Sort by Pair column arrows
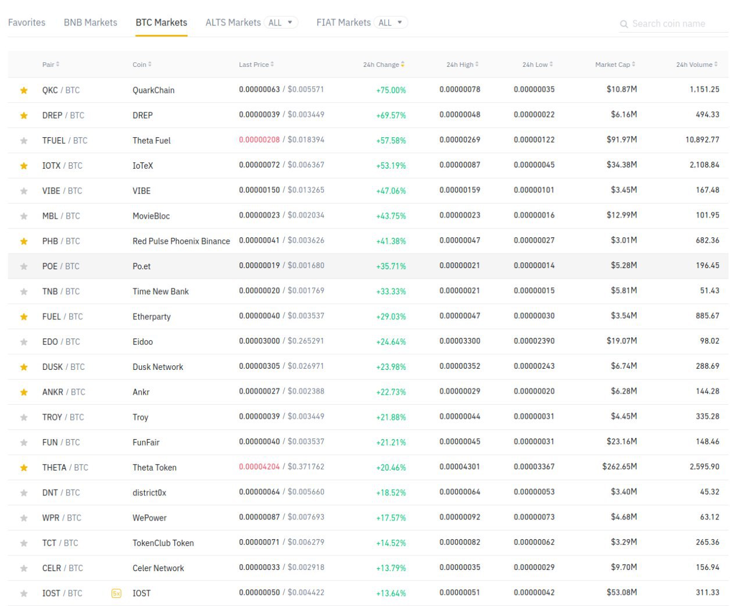Viewport: 744px width, 606px height. (58, 65)
